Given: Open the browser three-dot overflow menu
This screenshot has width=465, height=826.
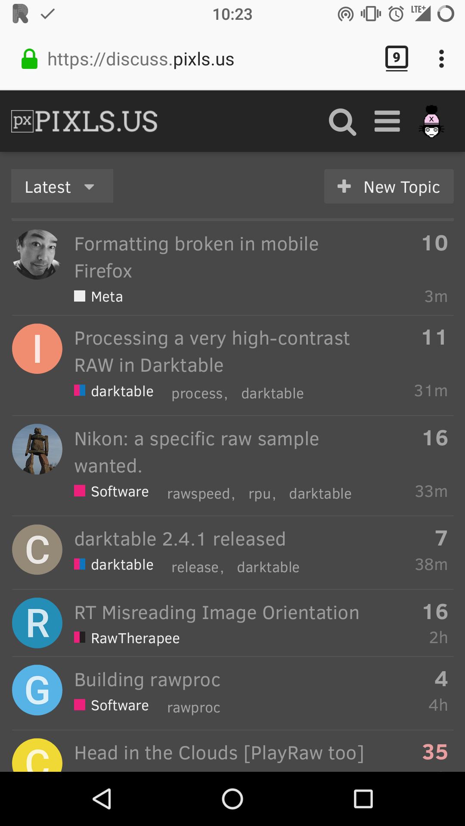Looking at the screenshot, I should pyautogui.click(x=441, y=59).
